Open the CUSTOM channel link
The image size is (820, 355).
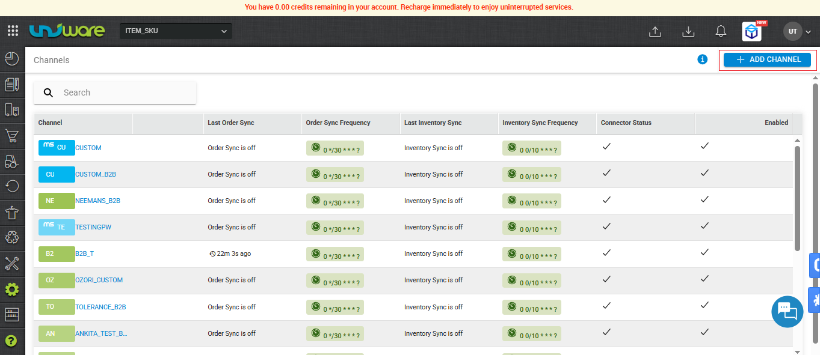[x=88, y=148]
